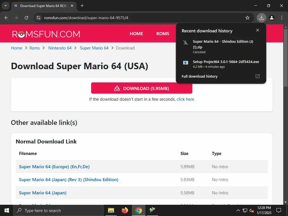
Task: Navigate to Roms breadcrumb
Action: click(x=35, y=48)
